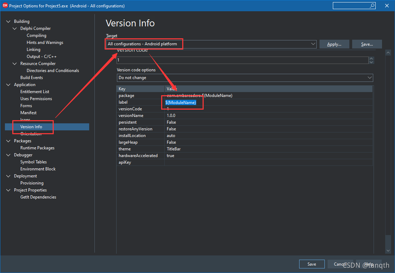395x273 pixels.
Task: Collapse the Building tree node
Action: [8, 21]
